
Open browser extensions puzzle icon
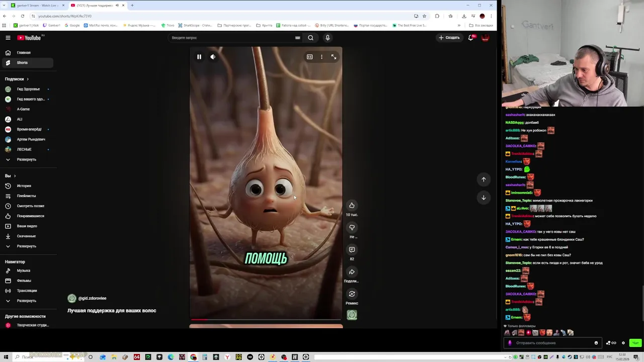coord(437,16)
